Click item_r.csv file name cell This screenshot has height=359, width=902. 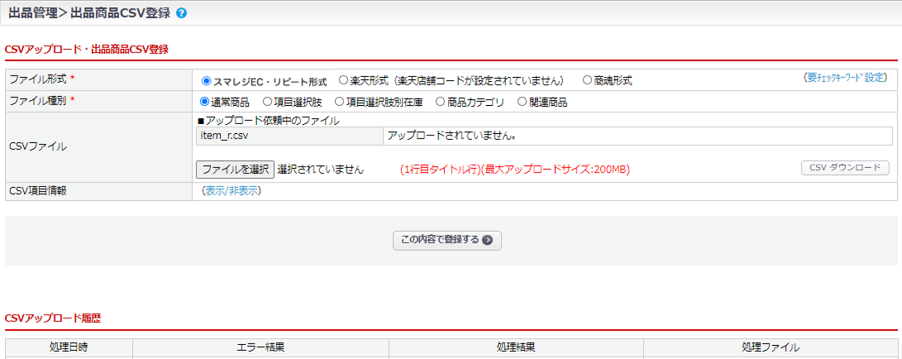[289, 136]
